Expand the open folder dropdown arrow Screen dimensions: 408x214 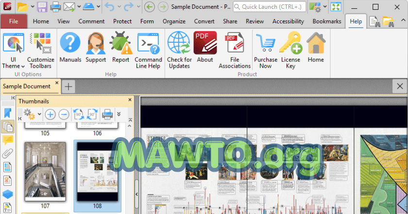(x=33, y=7)
